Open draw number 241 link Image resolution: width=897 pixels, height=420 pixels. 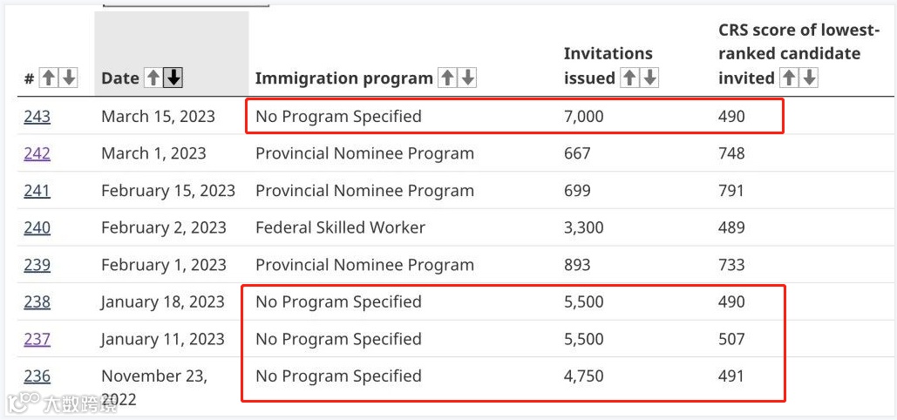37,191
